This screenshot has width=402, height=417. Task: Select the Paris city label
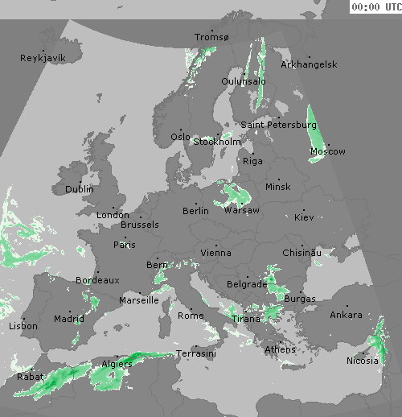pos(125,245)
